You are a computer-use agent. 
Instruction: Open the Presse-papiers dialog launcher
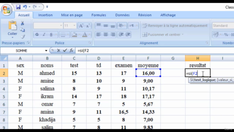pos(28,43)
